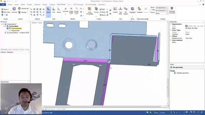Select the Volumenkörper tree item
Image resolution: width=205 pixels, height=115 pixels.
pos(16,28)
